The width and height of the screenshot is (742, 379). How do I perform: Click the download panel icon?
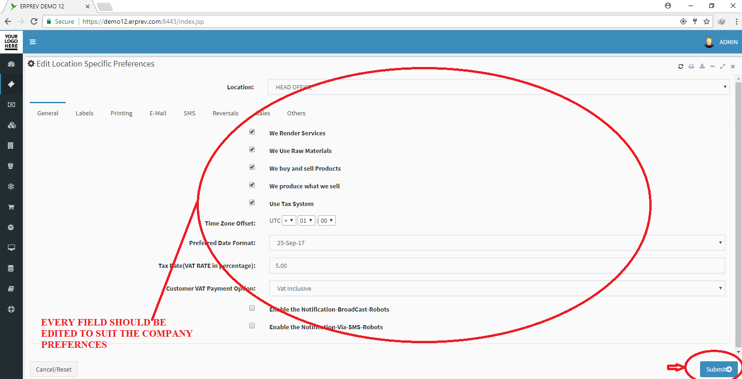[702, 66]
